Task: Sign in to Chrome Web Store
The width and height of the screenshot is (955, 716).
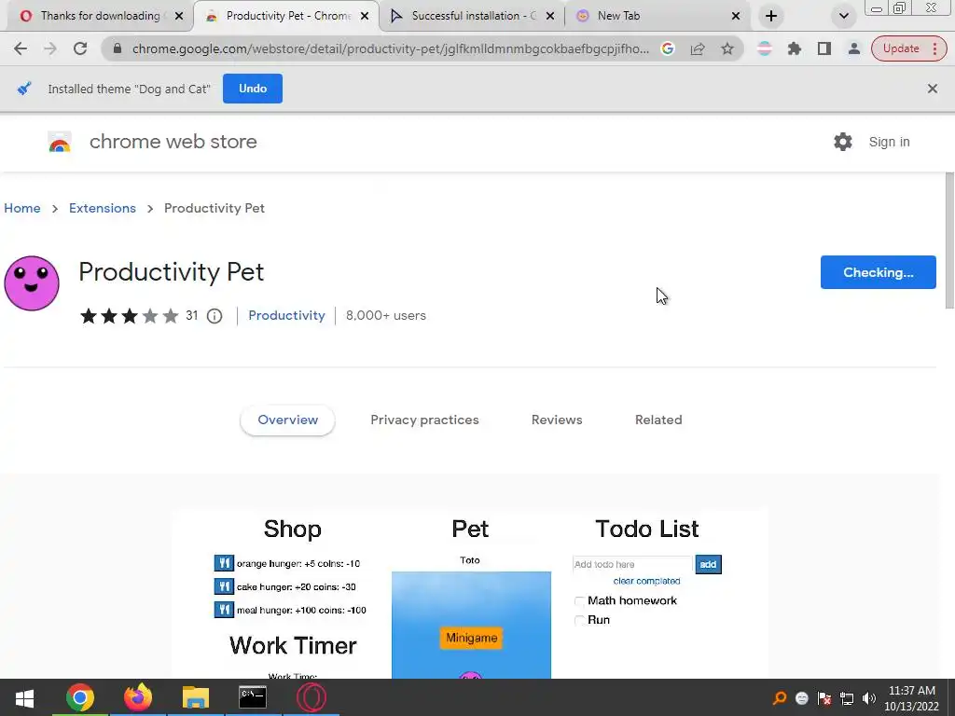Action: coord(889,142)
